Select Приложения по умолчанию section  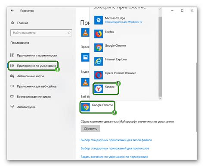(37, 66)
